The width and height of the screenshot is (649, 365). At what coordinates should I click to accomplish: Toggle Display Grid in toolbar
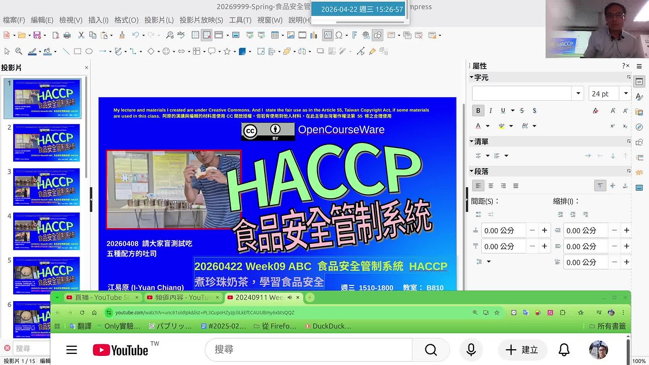click(195, 35)
